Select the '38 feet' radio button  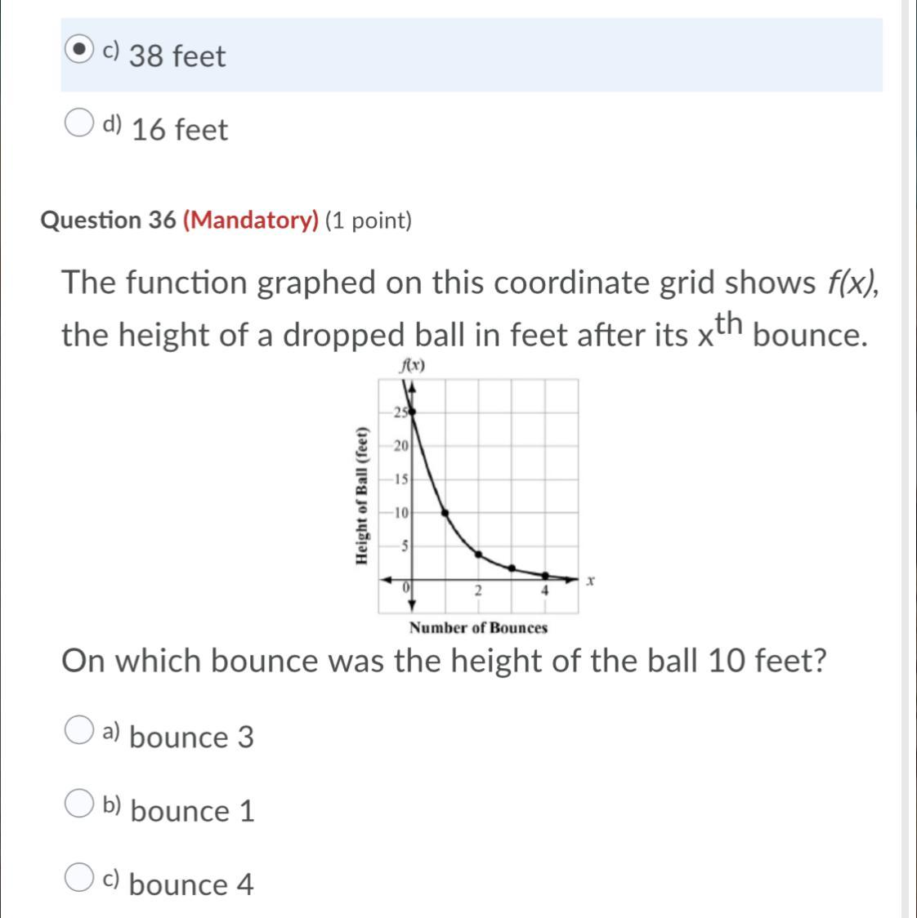(x=79, y=51)
